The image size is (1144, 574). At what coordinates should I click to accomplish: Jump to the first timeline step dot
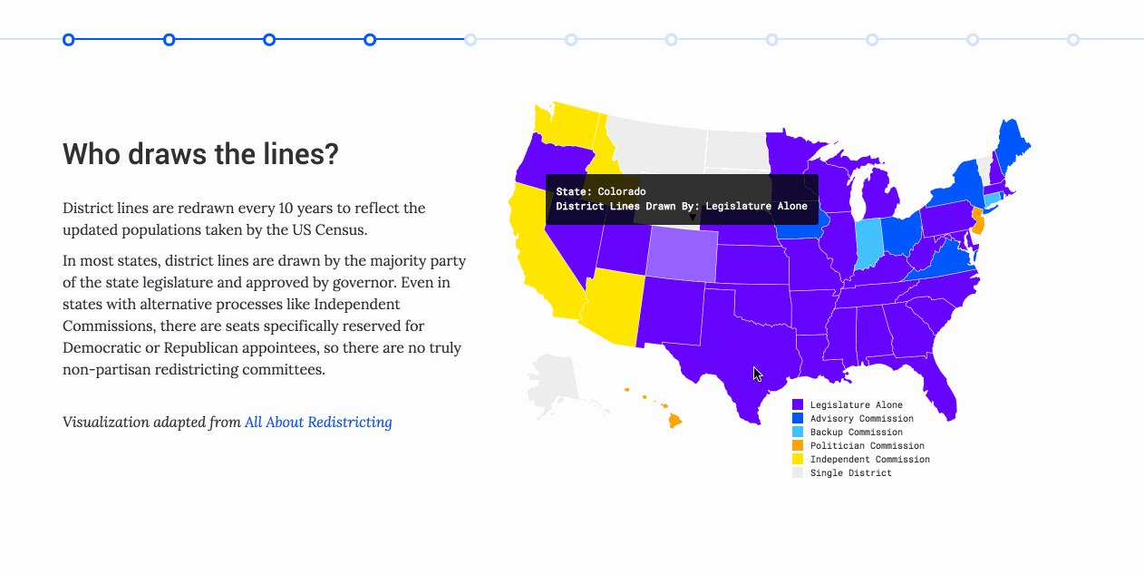click(68, 39)
